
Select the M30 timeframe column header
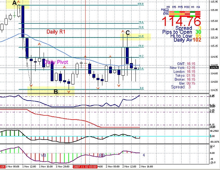click(187, 7)
